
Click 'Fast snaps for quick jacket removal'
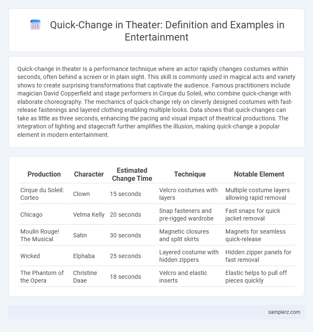point(259,215)
